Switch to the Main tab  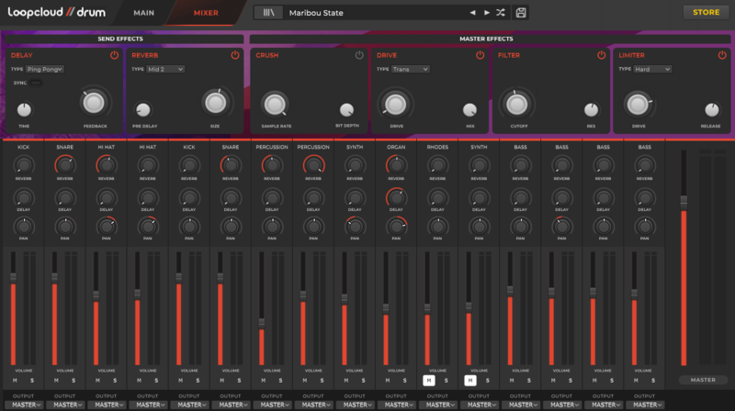tap(143, 13)
